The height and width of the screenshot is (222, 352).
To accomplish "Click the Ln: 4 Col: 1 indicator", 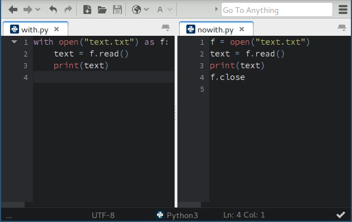I will coord(244,215).
